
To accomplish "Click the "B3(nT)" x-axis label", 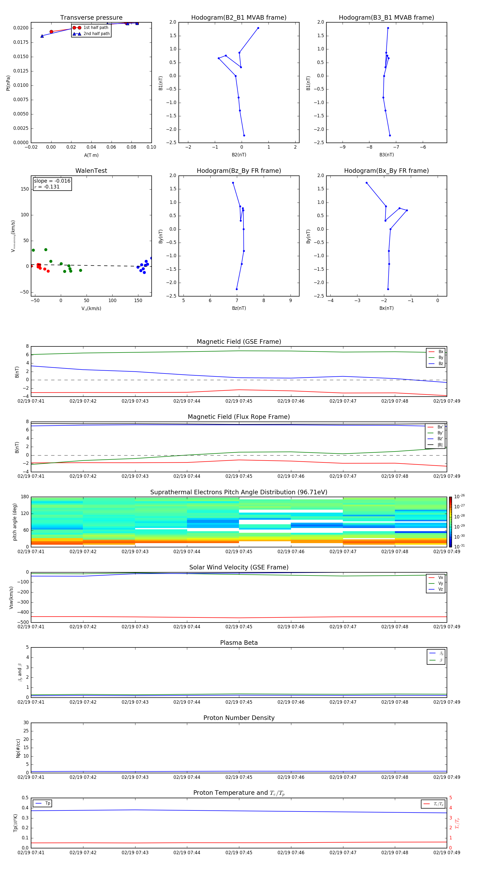I will [386, 155].
